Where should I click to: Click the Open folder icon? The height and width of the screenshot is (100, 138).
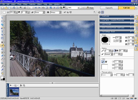[x=6, y=8]
